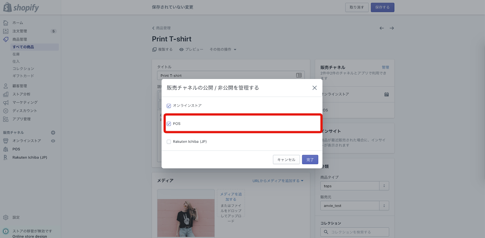Click マーケティング megaphone icon
This screenshot has height=238, width=485.
click(x=6, y=103)
